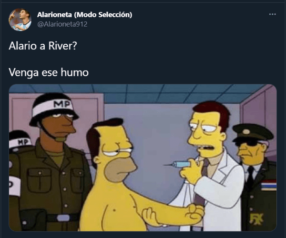Viewport: 286px width, 238px height.
Task: Click the MP helmet of the tall soldier
Action: pyautogui.click(x=53, y=109)
